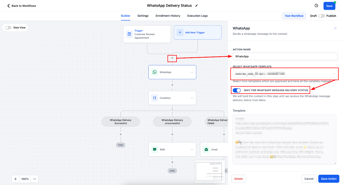
Task: Disable Wait for WhatsApp message delivery status
Action: click(x=237, y=90)
